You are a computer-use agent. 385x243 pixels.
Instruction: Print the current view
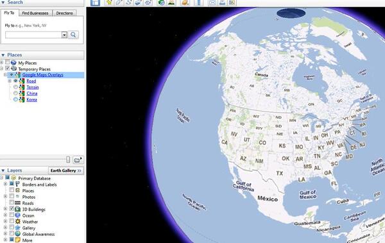pos(222,3)
